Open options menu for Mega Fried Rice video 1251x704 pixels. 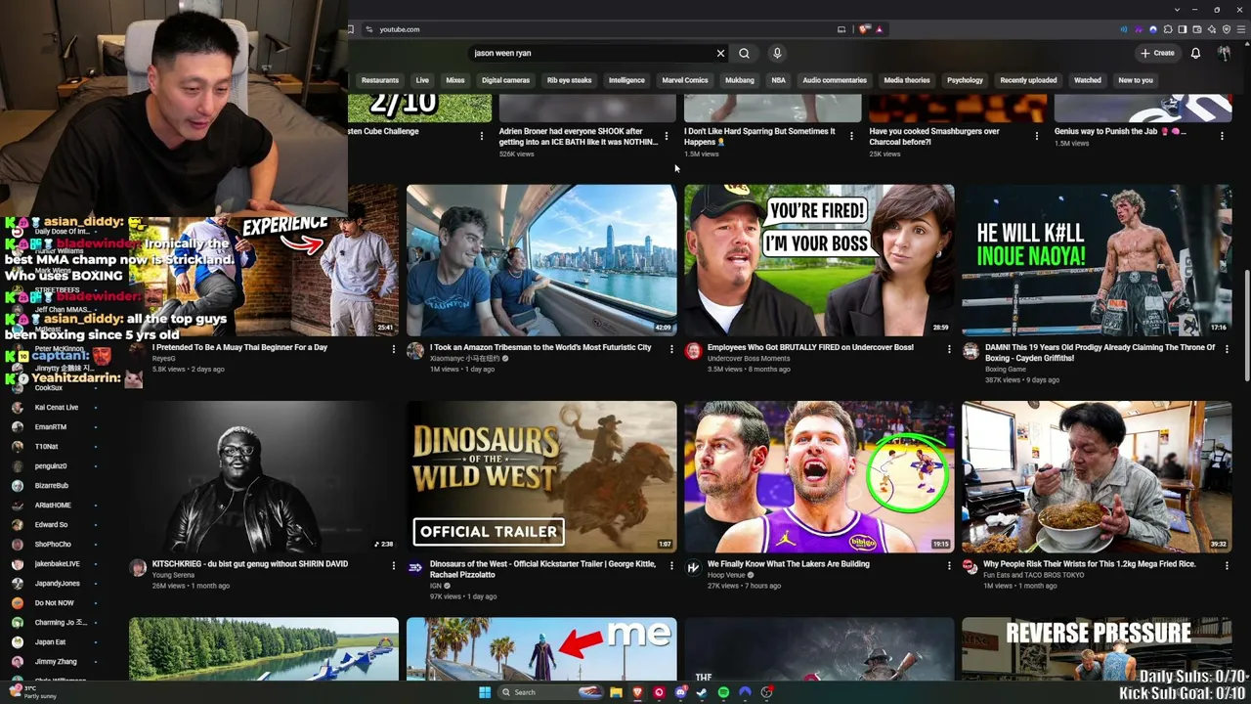coord(1227,565)
